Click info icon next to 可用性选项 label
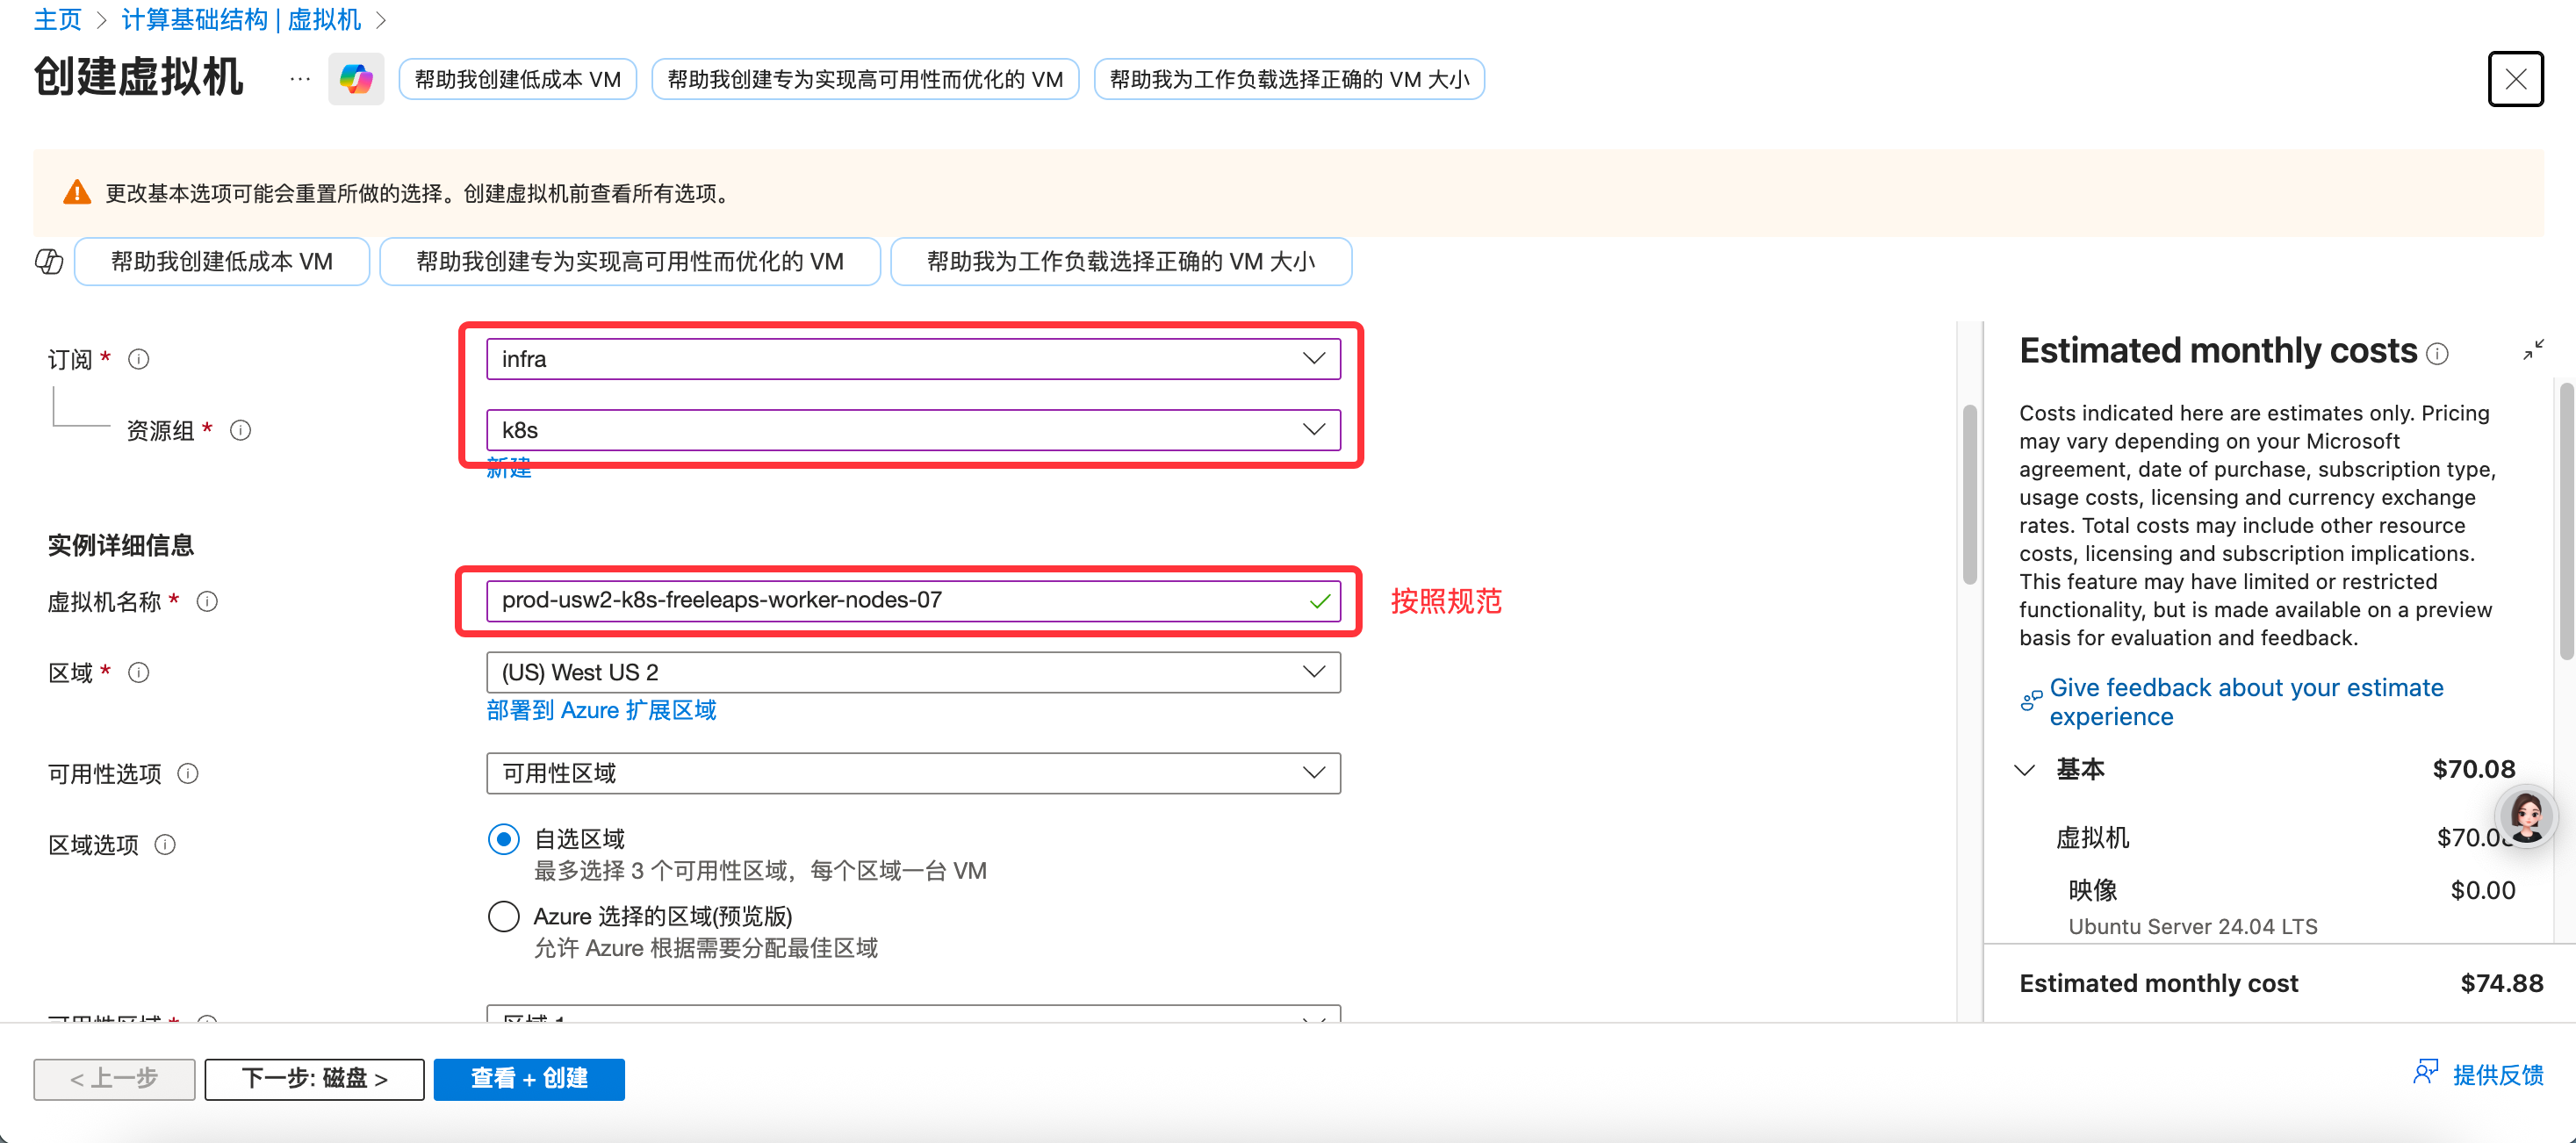The image size is (2576, 1143). click(188, 774)
